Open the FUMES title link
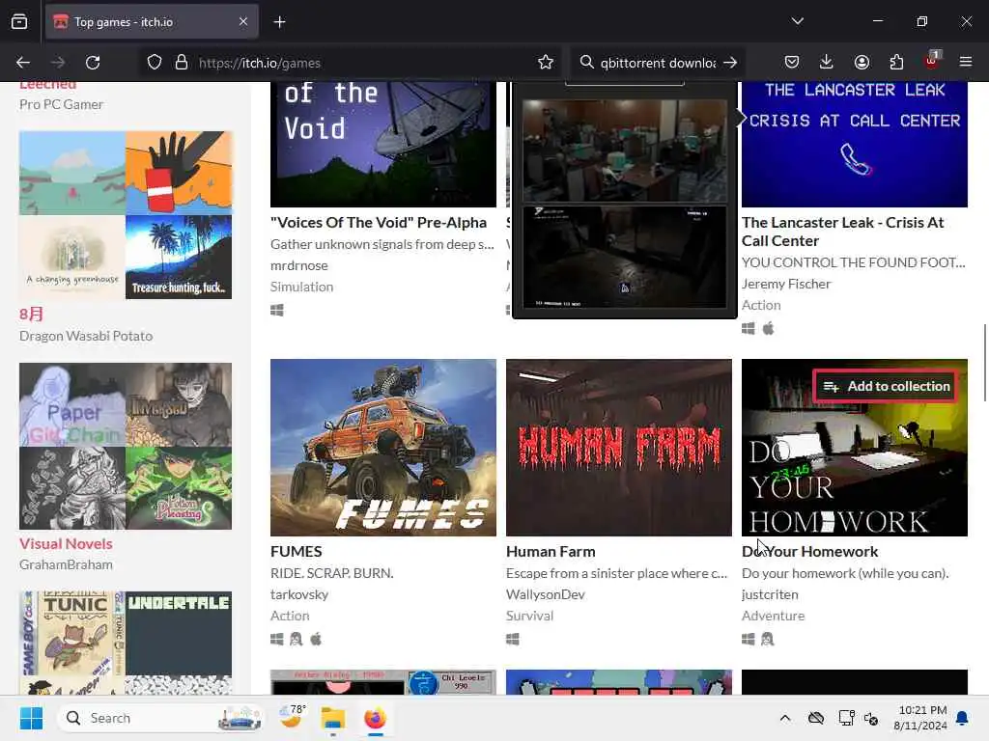The image size is (989, 741). click(296, 551)
